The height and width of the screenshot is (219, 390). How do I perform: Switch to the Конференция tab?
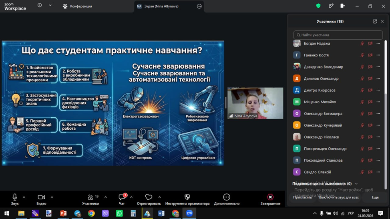tap(77, 6)
